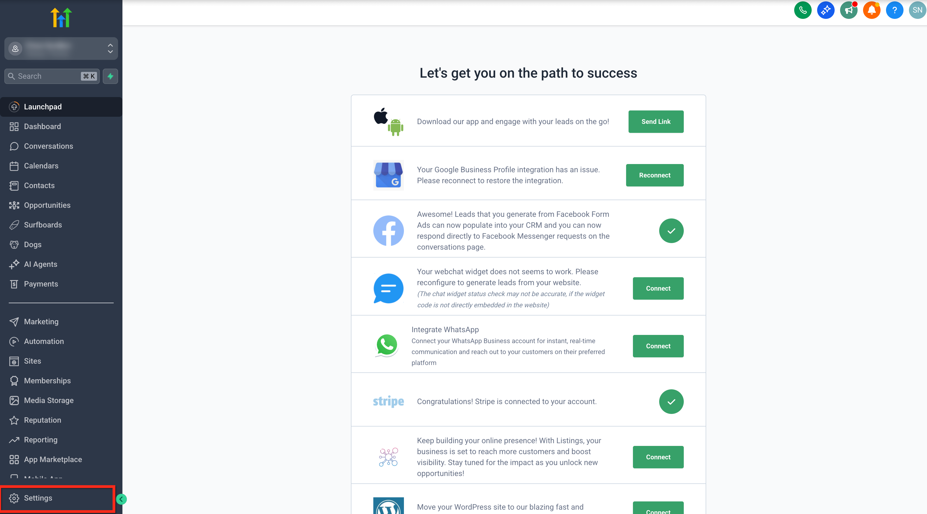Click Connect for WhatsApp integration

(x=658, y=346)
